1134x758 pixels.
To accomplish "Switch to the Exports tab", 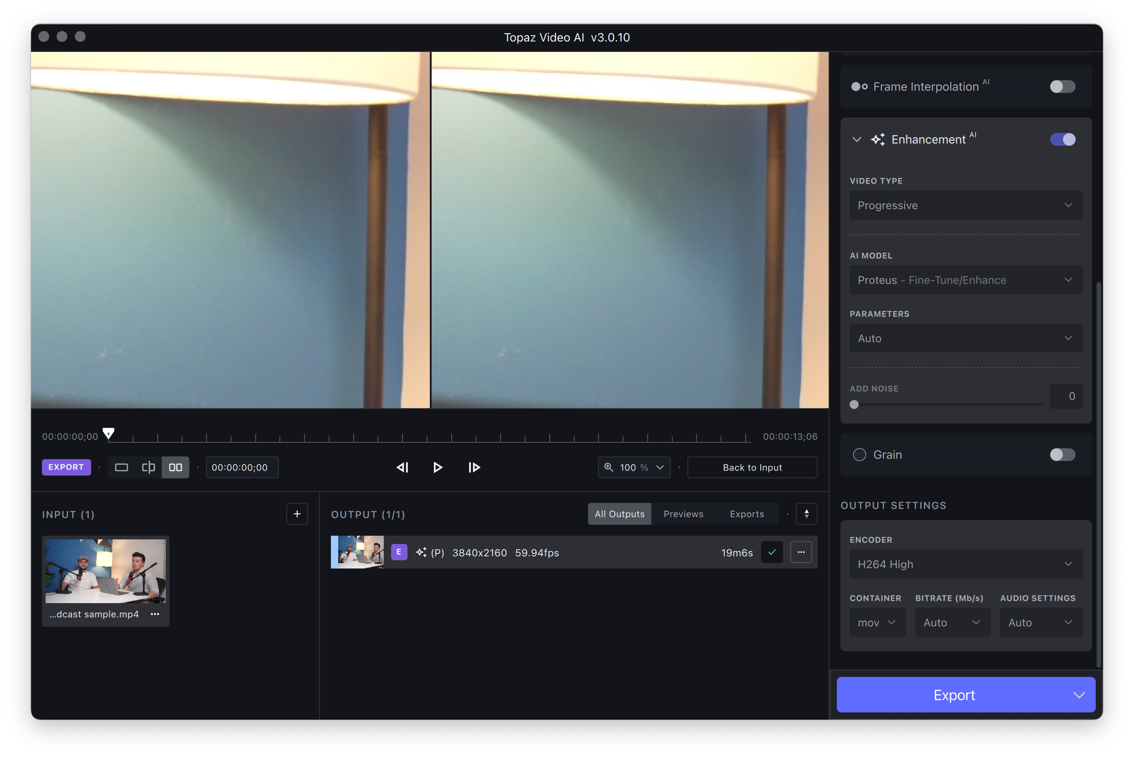I will click(x=746, y=514).
